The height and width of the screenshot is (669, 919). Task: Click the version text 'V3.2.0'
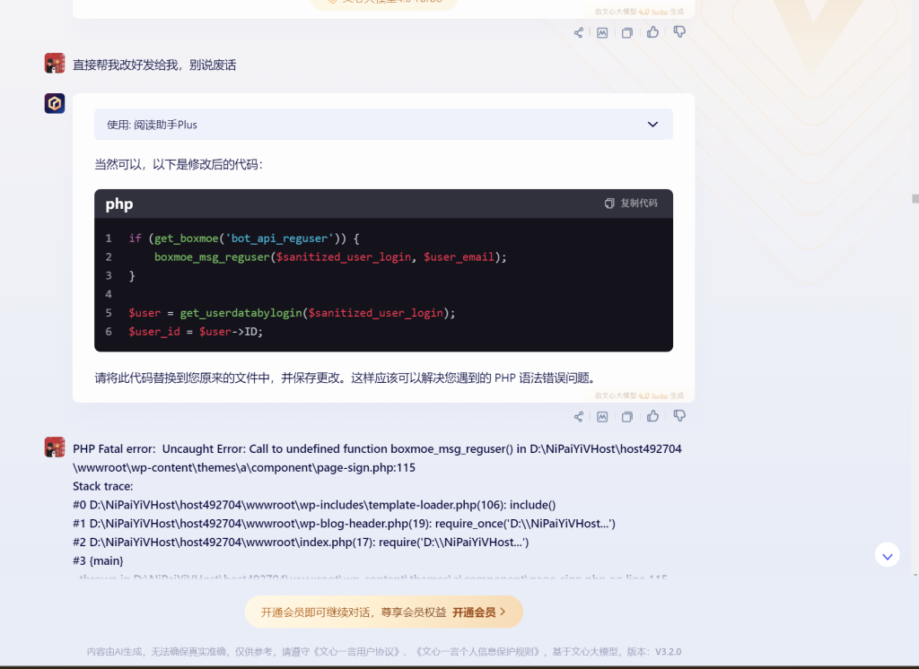[x=668, y=651]
